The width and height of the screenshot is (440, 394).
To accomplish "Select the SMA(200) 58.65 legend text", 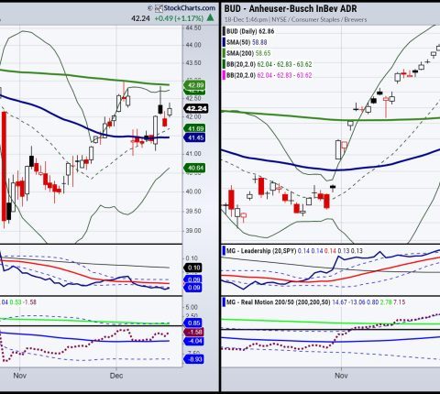I will coord(248,53).
